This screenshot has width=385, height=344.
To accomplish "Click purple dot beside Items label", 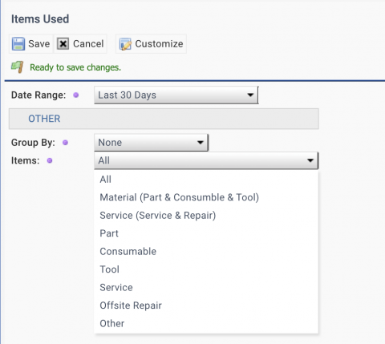I will point(50,160).
